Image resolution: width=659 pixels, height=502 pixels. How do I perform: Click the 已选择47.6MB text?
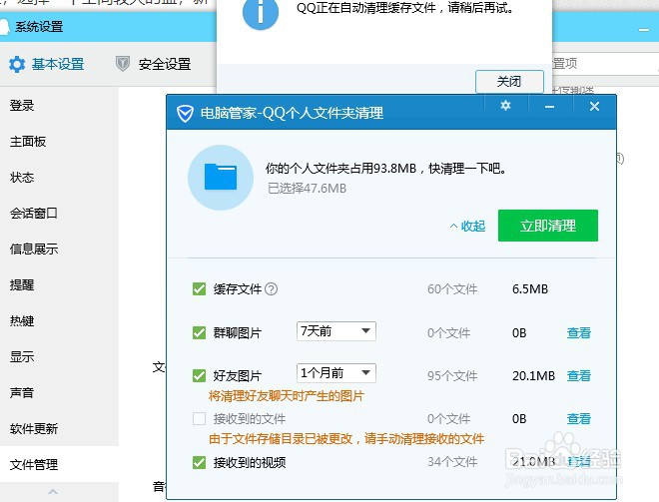pyautogui.click(x=307, y=189)
